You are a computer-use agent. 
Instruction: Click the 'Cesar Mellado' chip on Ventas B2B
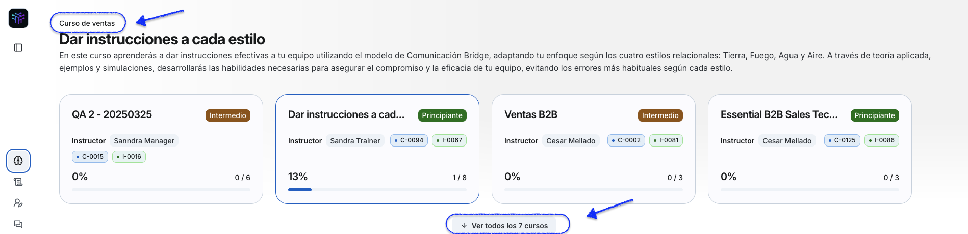coord(571,141)
